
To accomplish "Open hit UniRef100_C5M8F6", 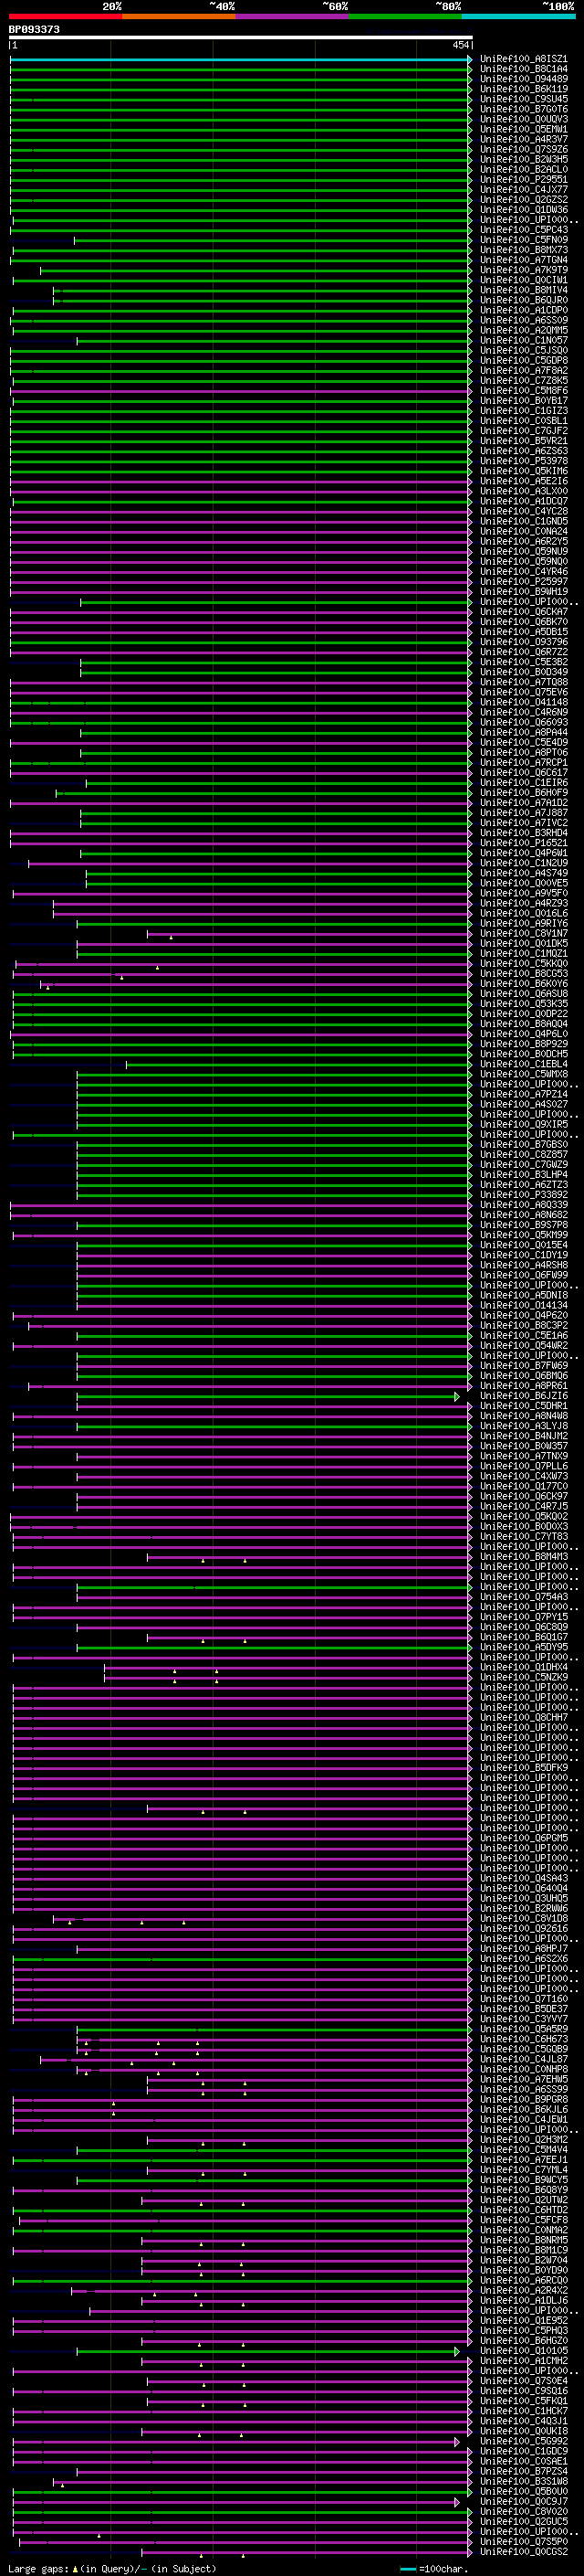I will (523, 391).
